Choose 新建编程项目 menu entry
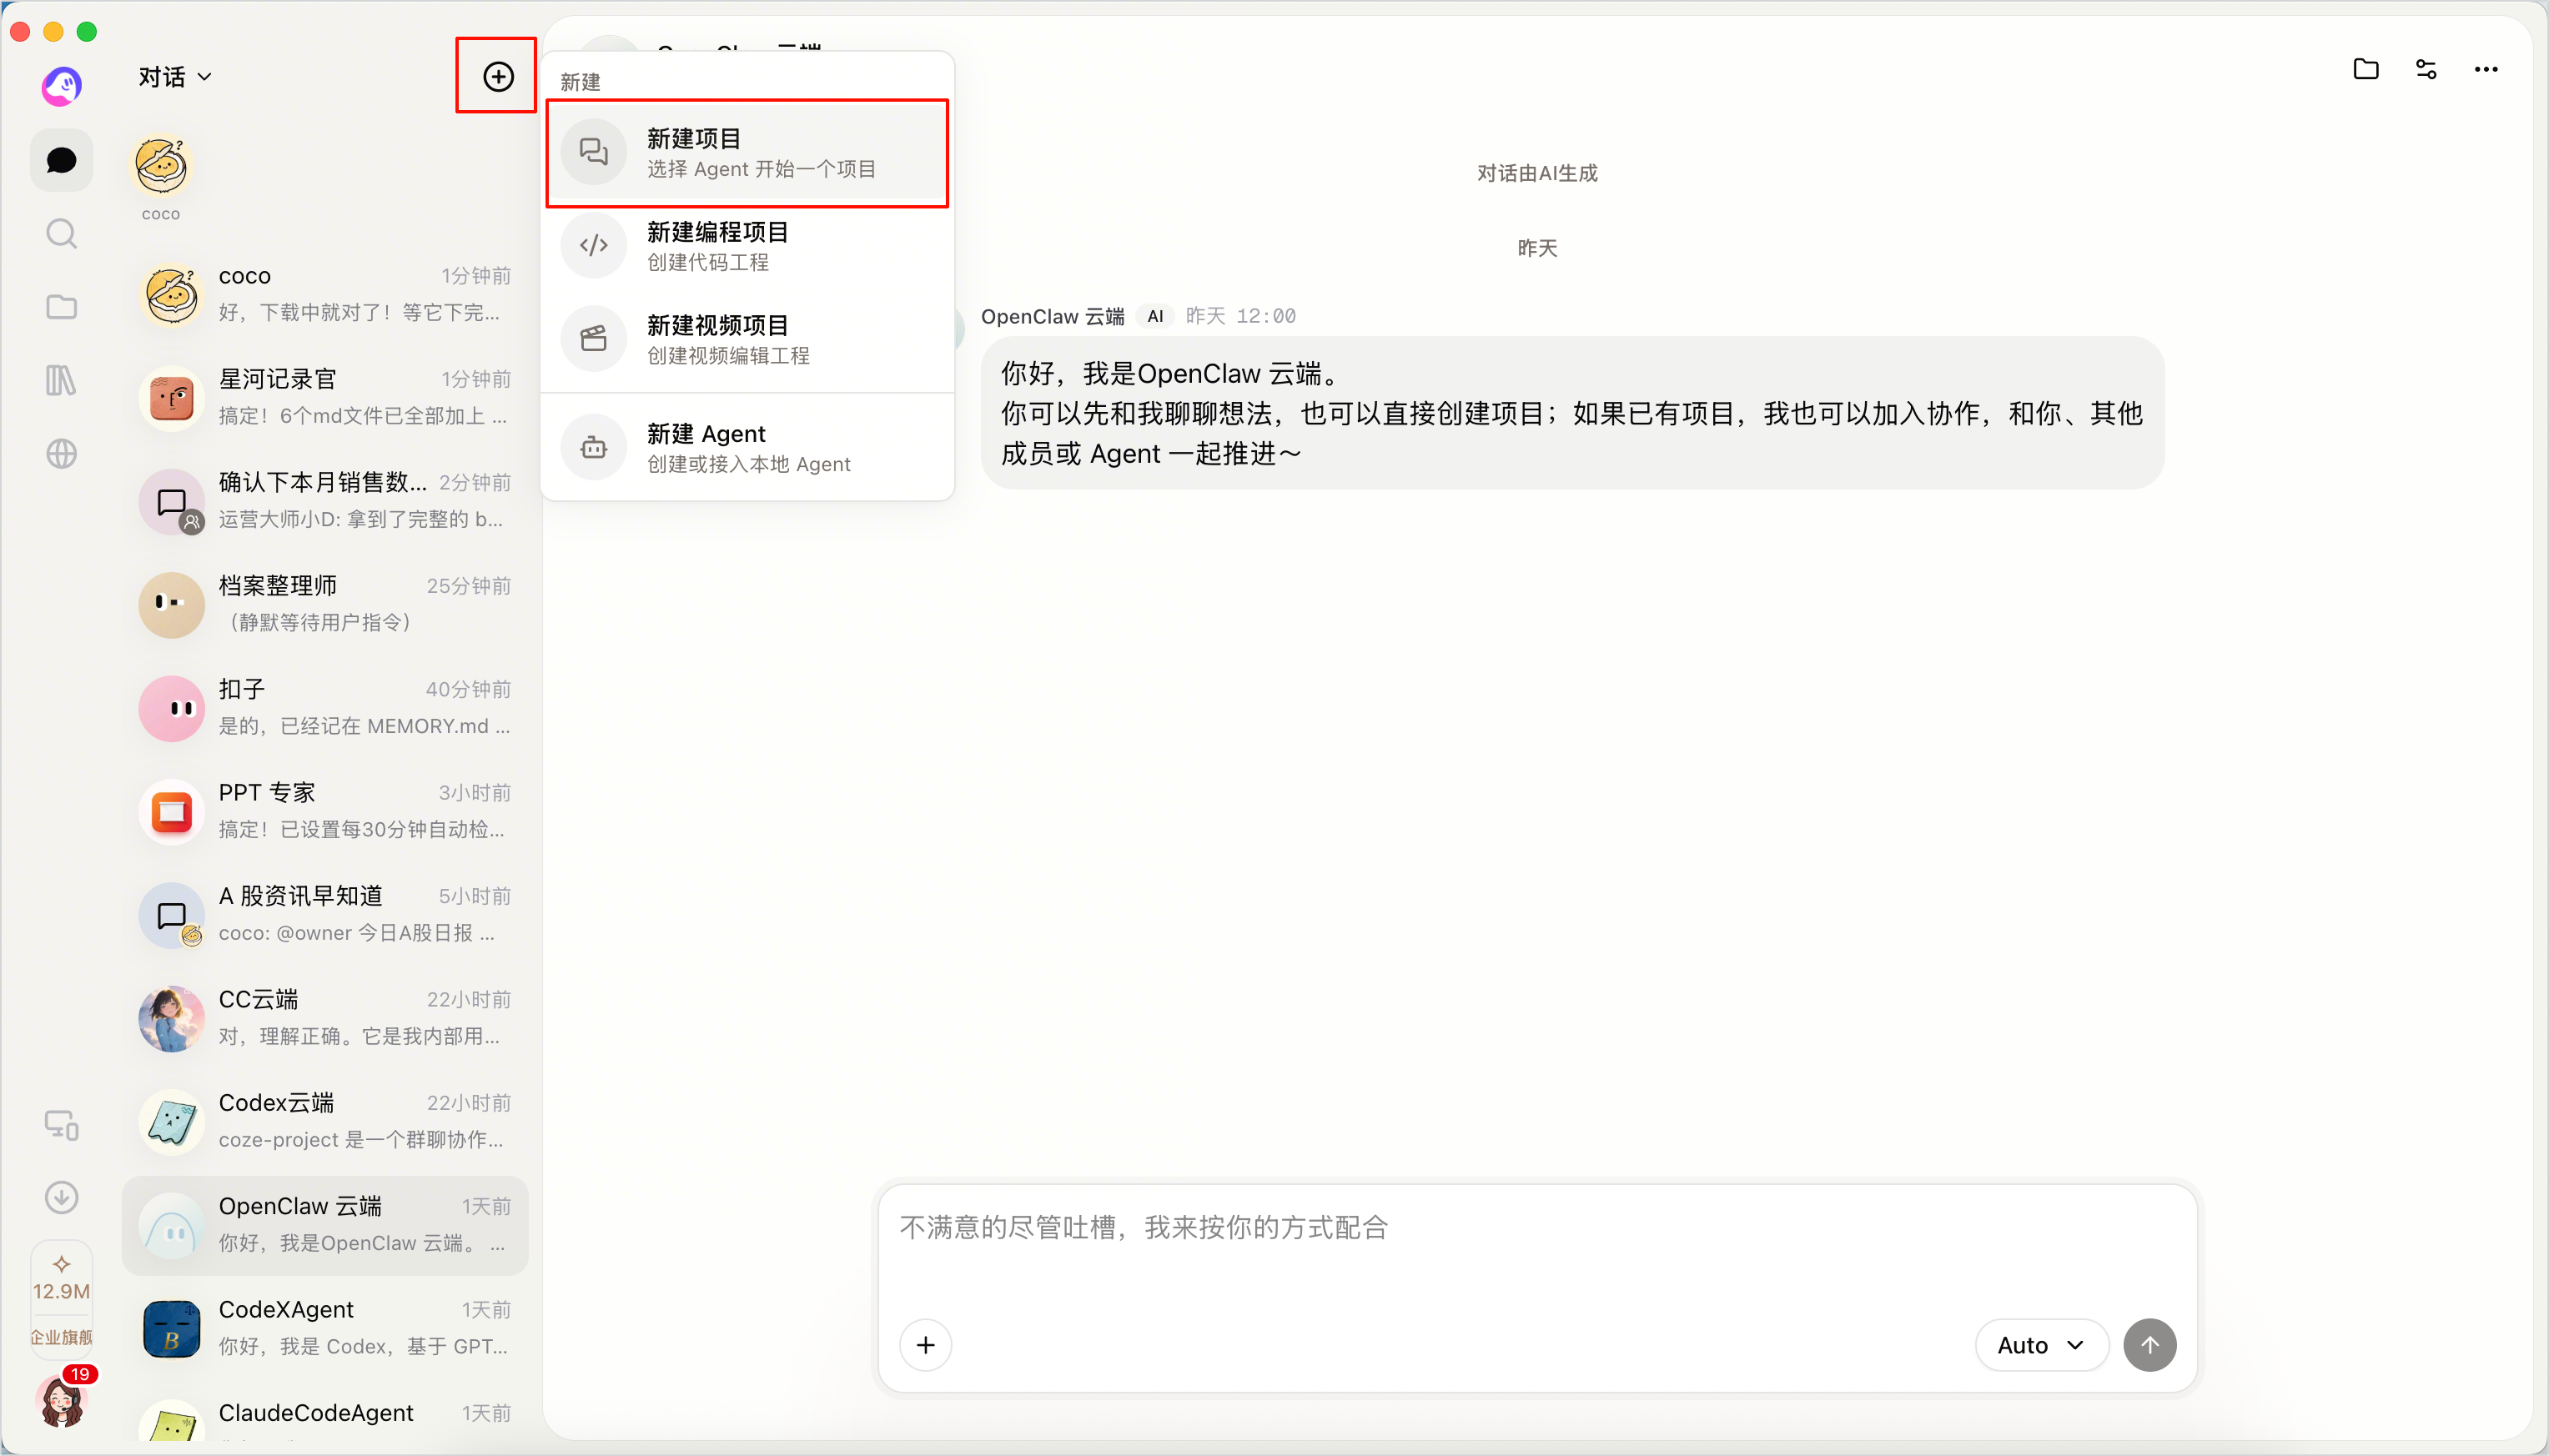This screenshot has width=2549, height=1456. pyautogui.click(x=747, y=246)
